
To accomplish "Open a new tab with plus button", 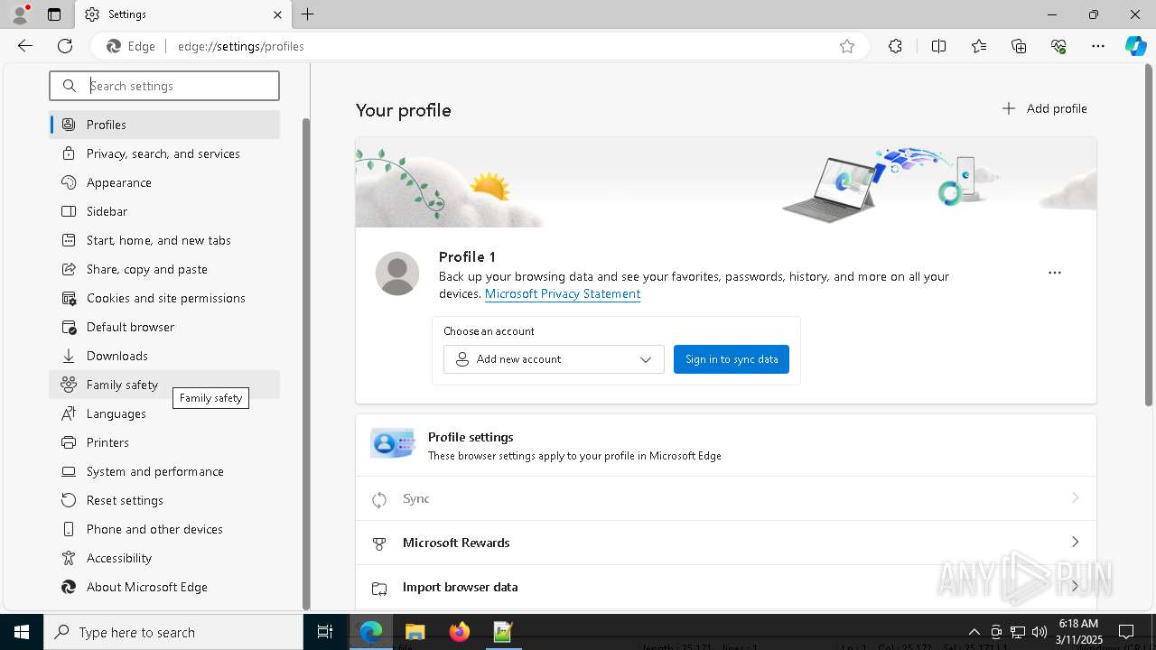I will coord(308,14).
